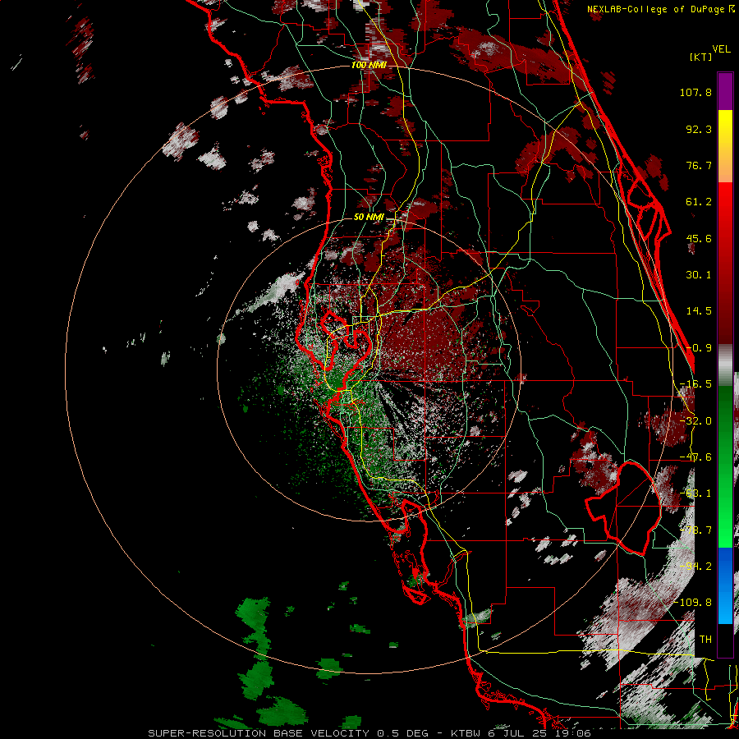Select the 30.1 velocity scale value
Viewport: 739px width, 739px height.
pyautogui.click(x=699, y=275)
